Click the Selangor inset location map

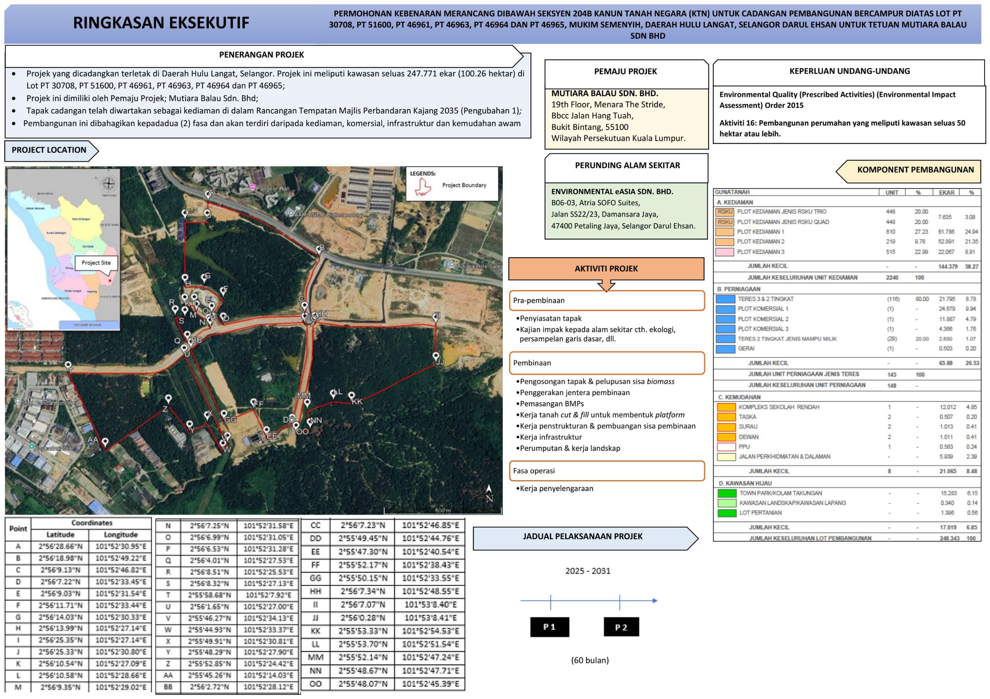(x=63, y=249)
